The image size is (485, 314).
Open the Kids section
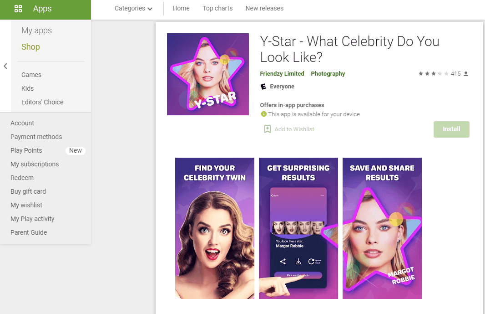point(28,88)
